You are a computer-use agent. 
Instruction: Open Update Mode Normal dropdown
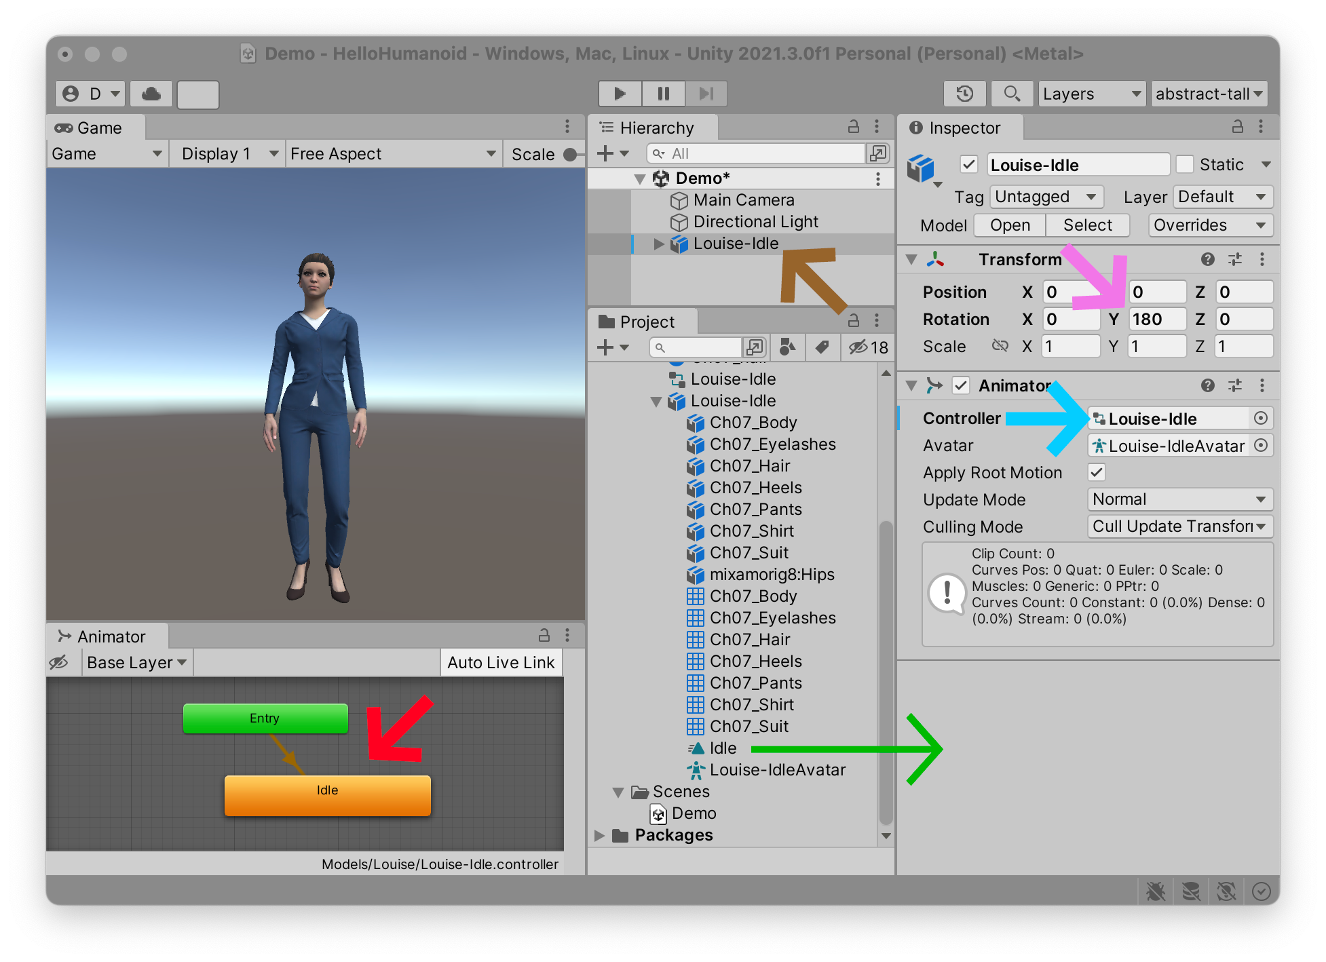[1179, 499]
